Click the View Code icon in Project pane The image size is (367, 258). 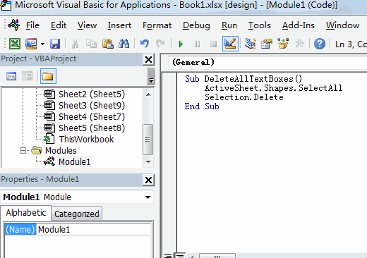pyautogui.click(x=11, y=76)
